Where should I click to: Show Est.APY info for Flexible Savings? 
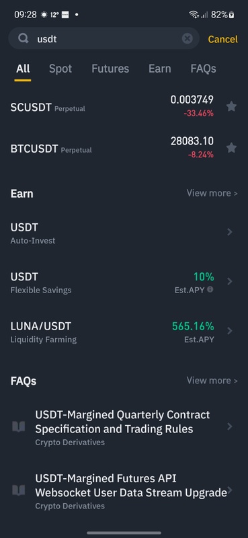pyautogui.click(x=210, y=290)
